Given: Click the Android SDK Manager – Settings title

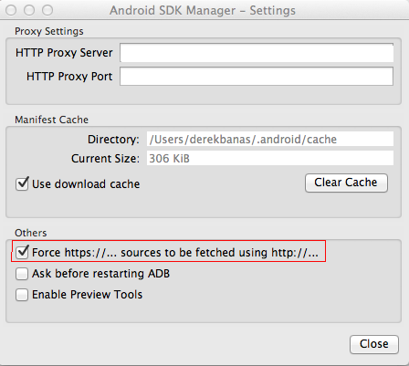Looking at the screenshot, I should pyautogui.click(x=203, y=10).
